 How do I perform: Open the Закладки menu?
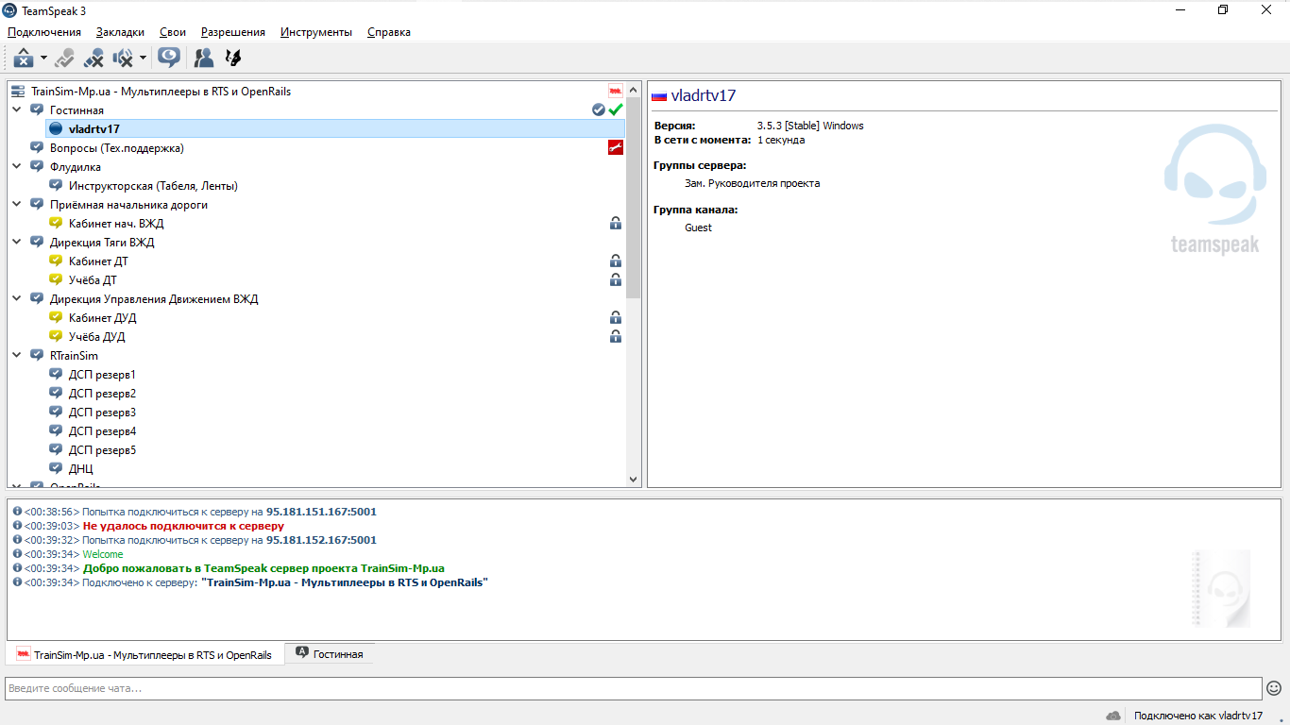point(120,32)
